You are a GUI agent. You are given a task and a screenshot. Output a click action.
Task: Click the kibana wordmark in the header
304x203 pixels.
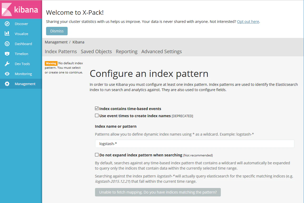pos(26,9)
